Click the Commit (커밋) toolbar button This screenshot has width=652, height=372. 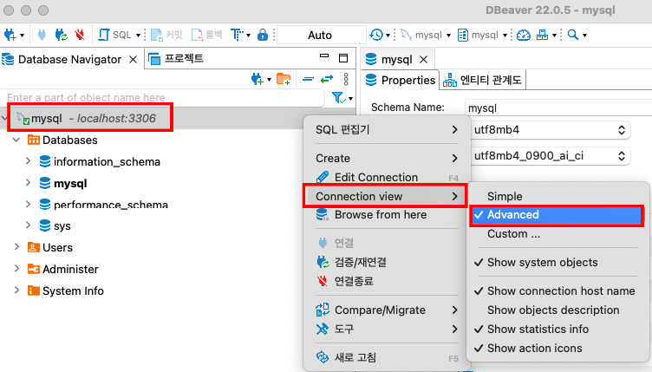click(166, 35)
